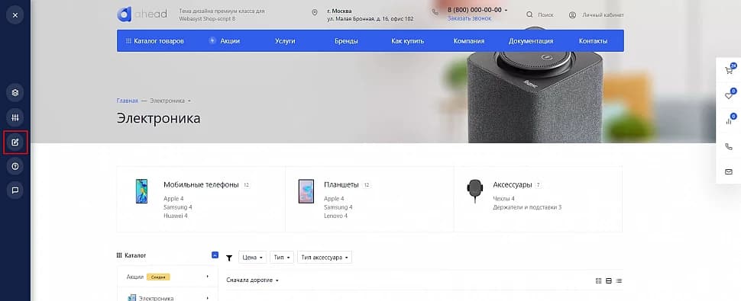Click the Поиск search field
Screen dimensions: 741x301
coord(546,15)
